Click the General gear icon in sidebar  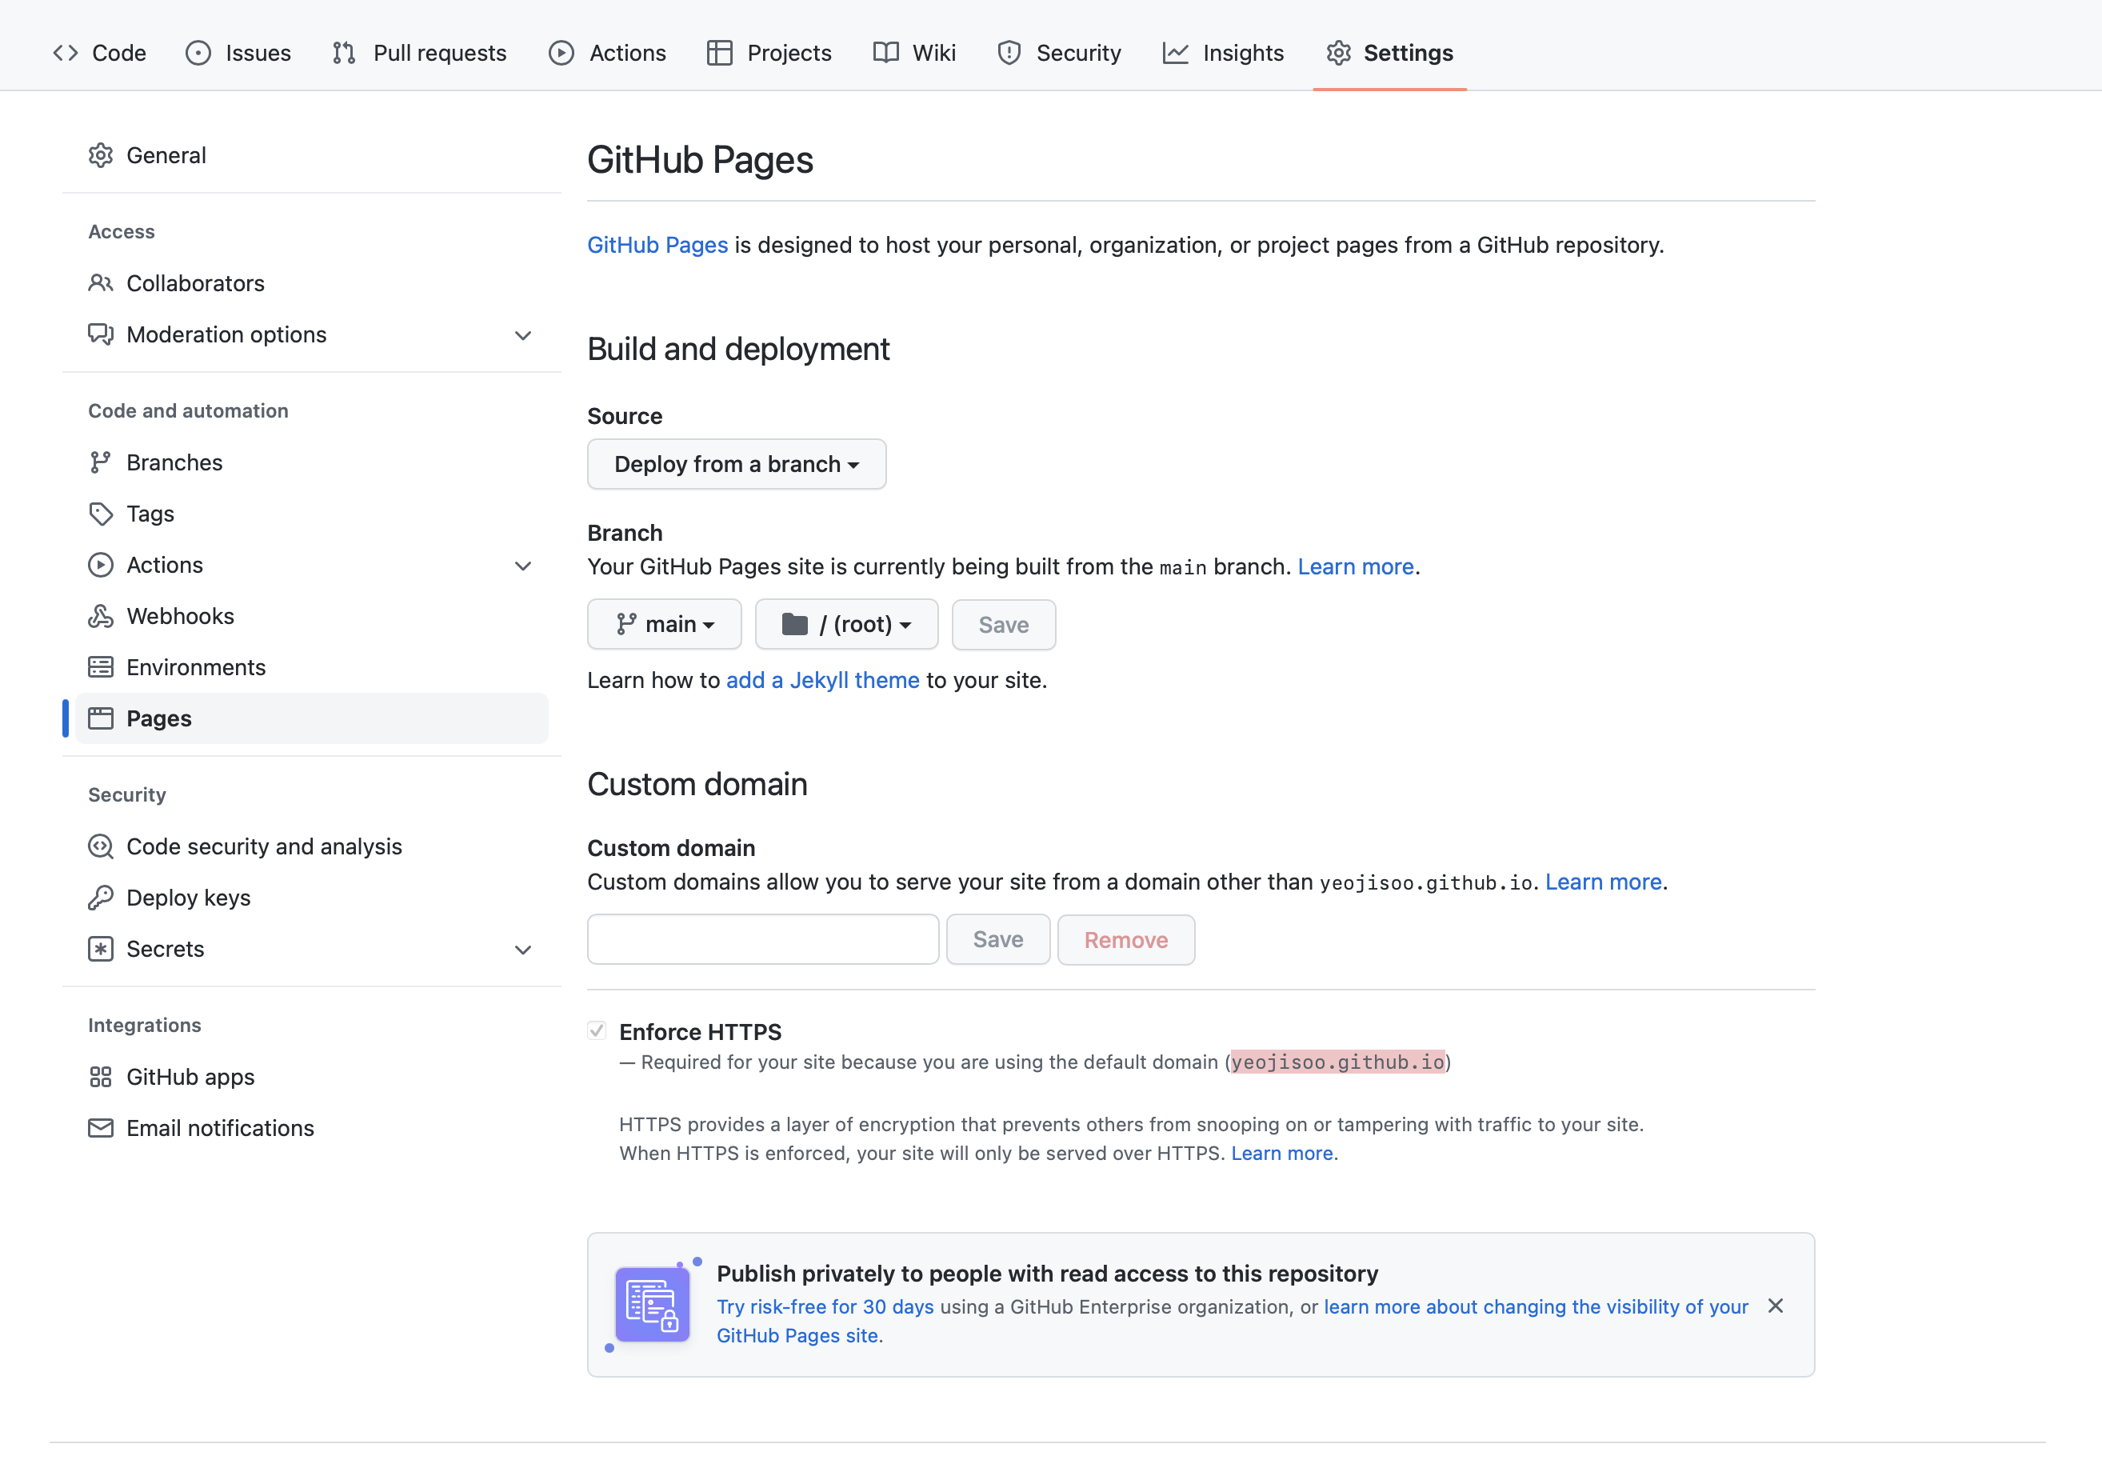(101, 156)
